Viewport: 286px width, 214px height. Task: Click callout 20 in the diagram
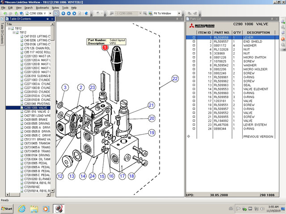click(152, 118)
